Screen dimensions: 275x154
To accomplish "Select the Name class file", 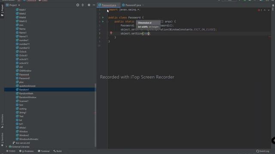I will 21,29.
